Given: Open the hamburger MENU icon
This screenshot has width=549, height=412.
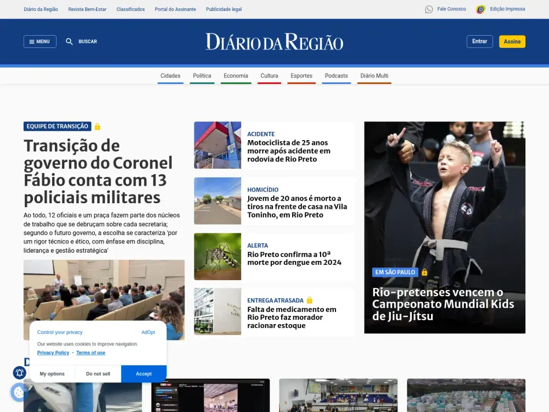Looking at the screenshot, I should [32, 41].
